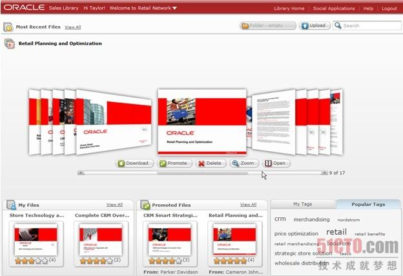This screenshot has width=403, height=276.
Task: Select the text document page in carousel
Action: point(273,122)
